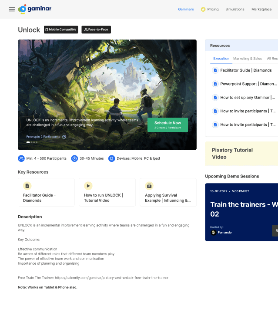Click the file icon for How to set up any Gaminar

tap(215, 98)
